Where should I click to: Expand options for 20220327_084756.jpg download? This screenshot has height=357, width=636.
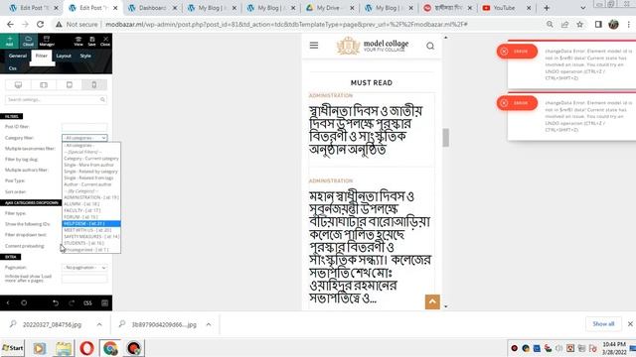(99, 324)
